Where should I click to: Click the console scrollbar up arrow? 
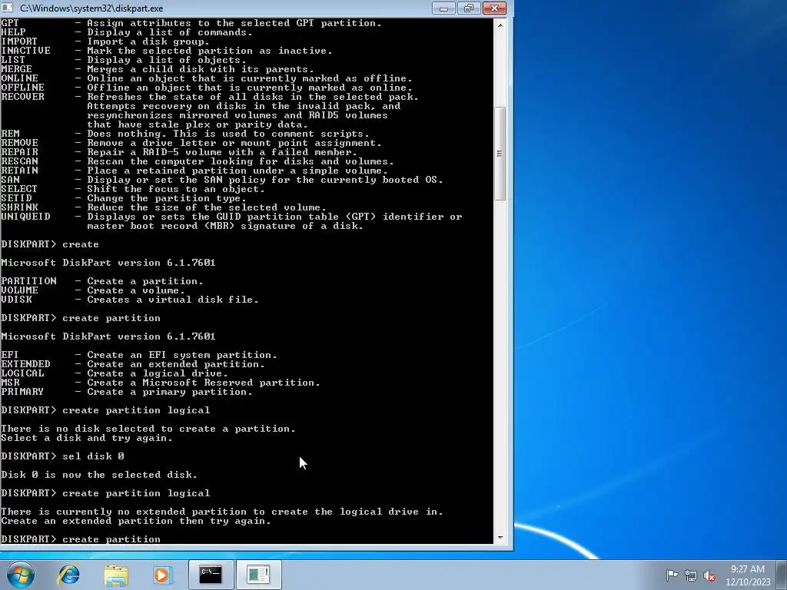pyautogui.click(x=500, y=25)
